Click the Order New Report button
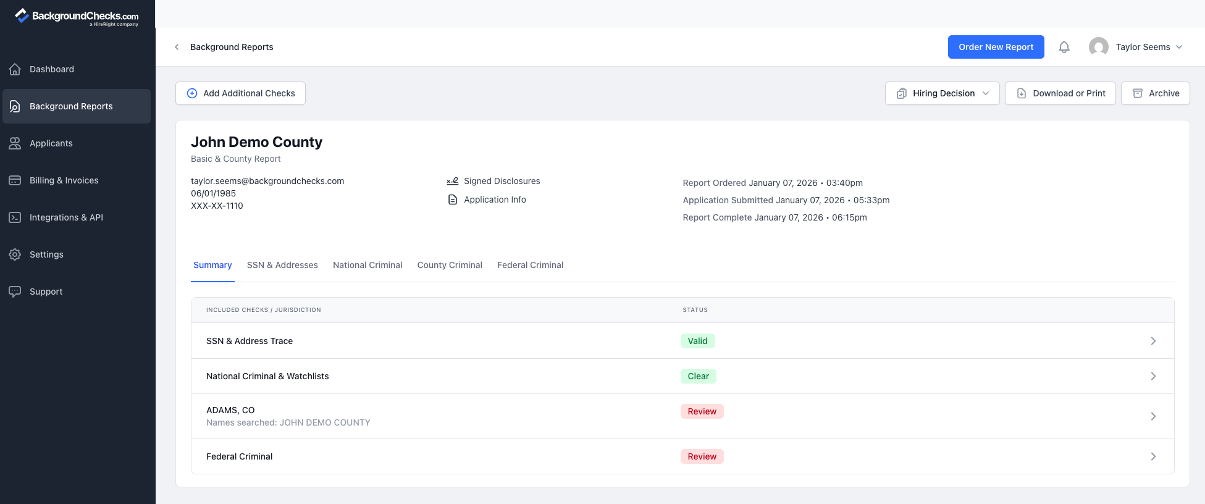1205x504 pixels. point(996,47)
